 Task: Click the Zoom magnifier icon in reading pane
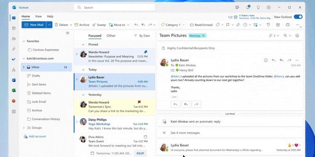coord(285,36)
